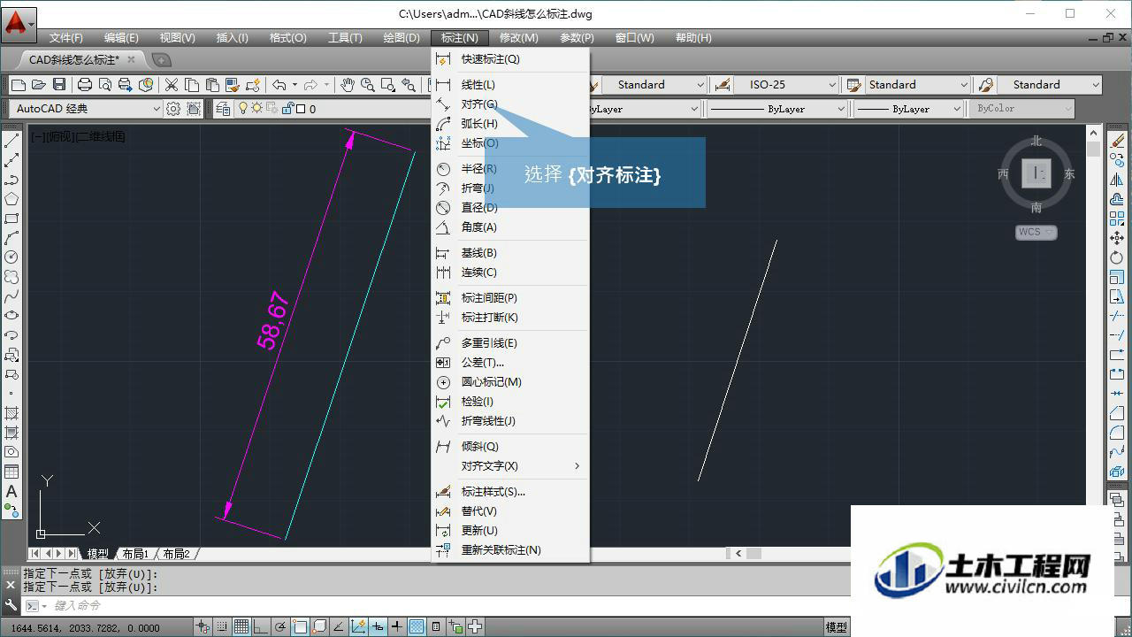Click the horizontal scrollbar thumb
The width and height of the screenshot is (1132, 637).
(x=753, y=554)
